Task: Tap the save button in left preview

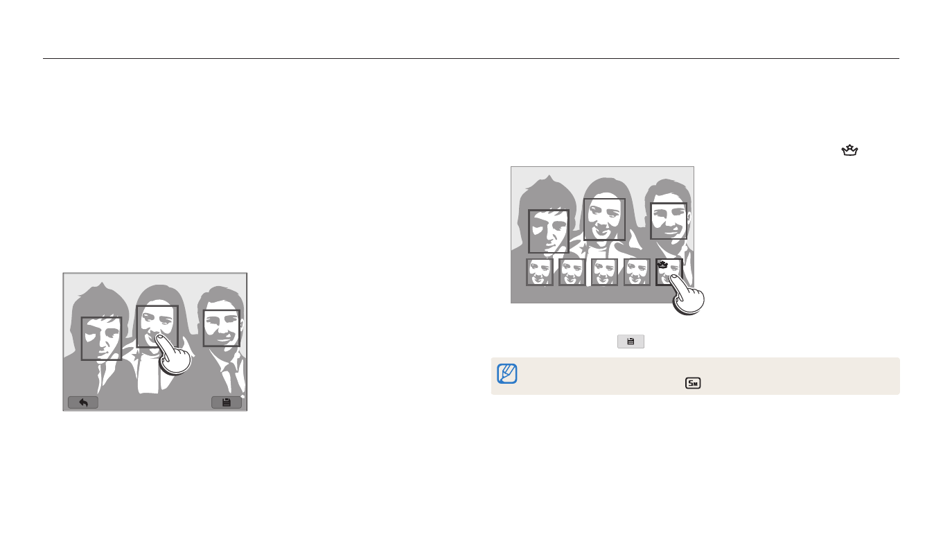Action: point(227,402)
